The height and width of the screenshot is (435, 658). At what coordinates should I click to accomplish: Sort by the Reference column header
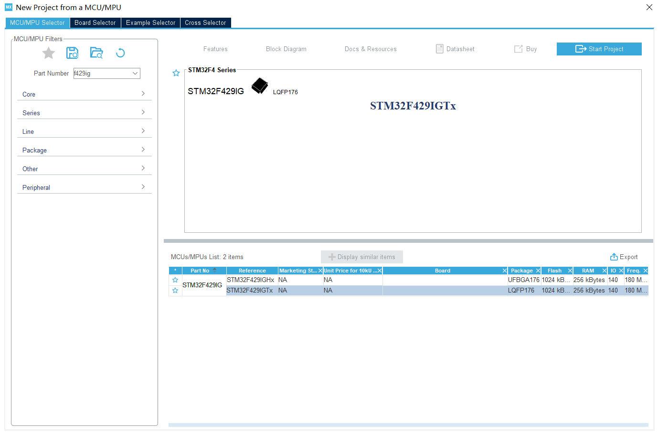click(x=252, y=271)
